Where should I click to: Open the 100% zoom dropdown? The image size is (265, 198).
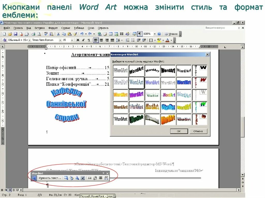(155, 34)
